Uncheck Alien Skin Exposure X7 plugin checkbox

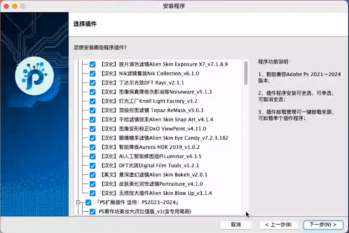(93, 64)
